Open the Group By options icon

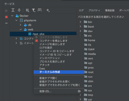(x=27, y=10)
